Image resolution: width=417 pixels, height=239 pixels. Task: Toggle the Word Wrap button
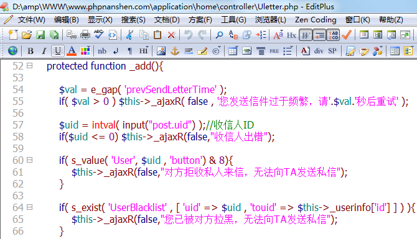click(x=306, y=35)
